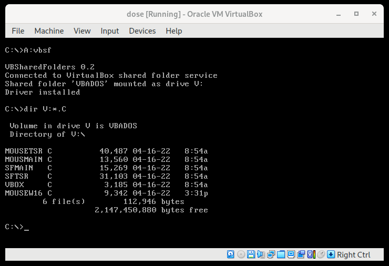Toggle the mouse integration indicator
This screenshot has height=266, width=389.
point(321,254)
